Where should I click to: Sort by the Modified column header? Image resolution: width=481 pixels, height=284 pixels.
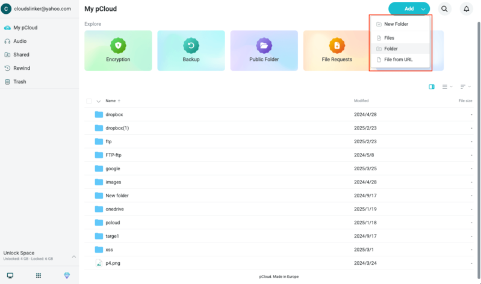(361, 100)
